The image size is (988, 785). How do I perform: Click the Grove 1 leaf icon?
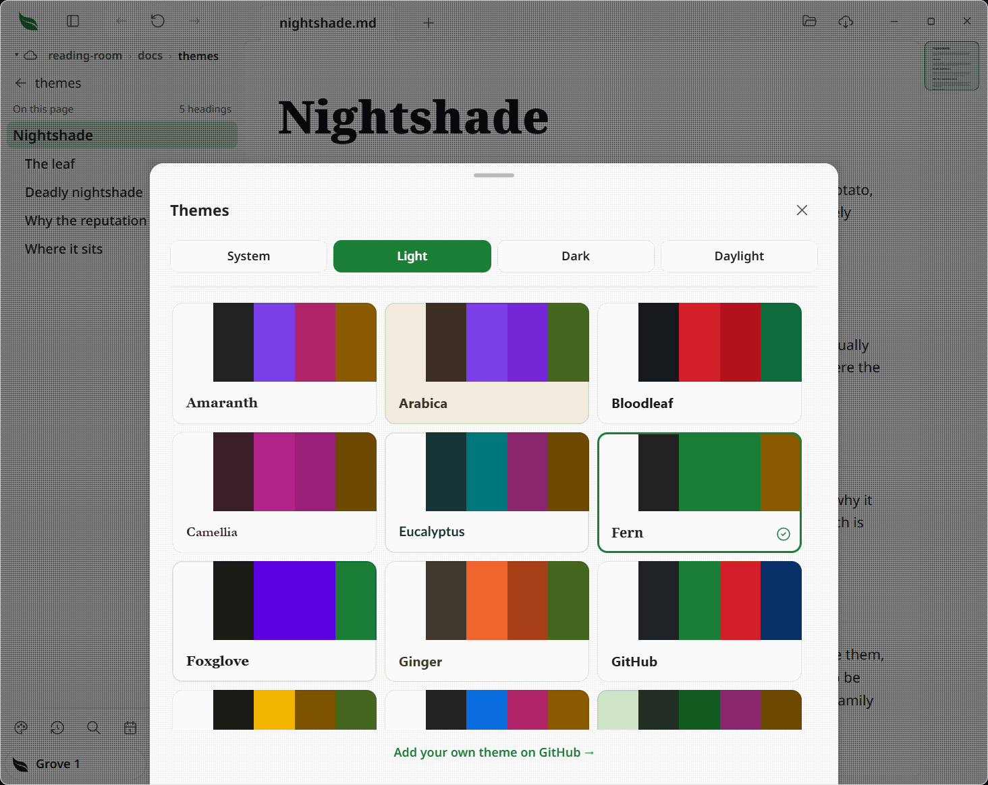click(21, 764)
